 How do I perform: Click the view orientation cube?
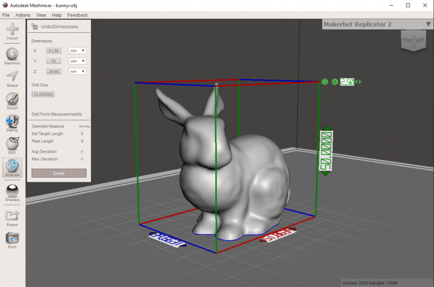pyautogui.click(x=414, y=41)
